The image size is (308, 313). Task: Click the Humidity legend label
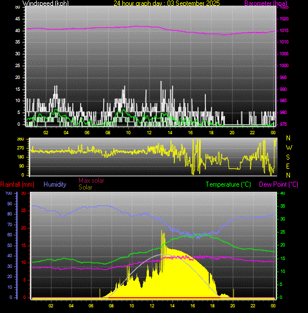(55, 184)
